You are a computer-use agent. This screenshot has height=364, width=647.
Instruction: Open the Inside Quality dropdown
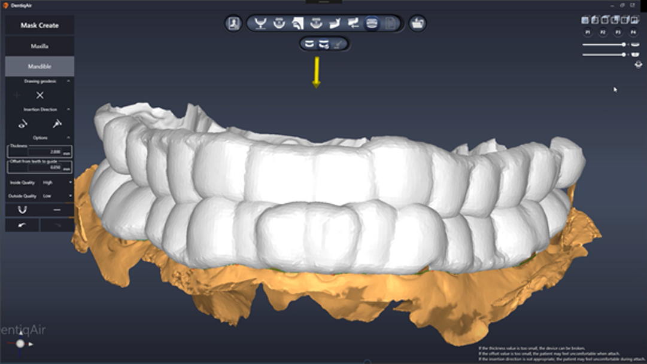tap(56, 182)
